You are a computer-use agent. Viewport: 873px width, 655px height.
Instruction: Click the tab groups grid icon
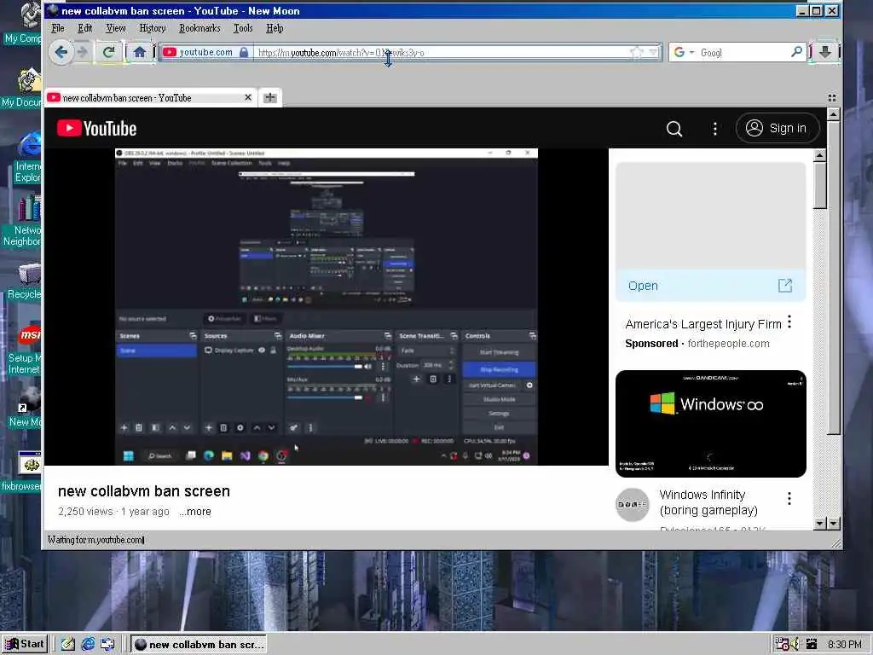[x=832, y=97]
